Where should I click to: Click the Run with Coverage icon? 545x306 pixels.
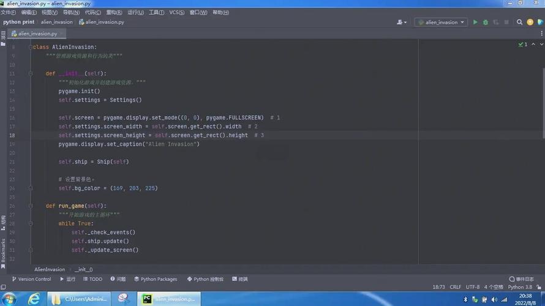(x=496, y=22)
